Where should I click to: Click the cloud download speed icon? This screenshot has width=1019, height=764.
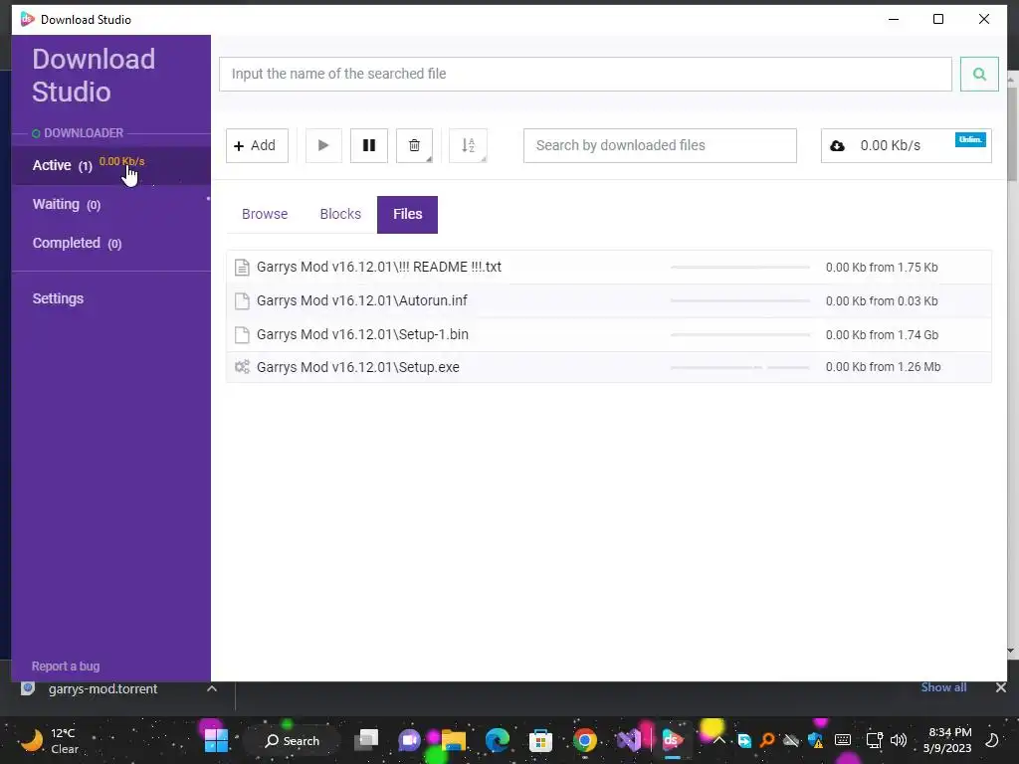(837, 145)
